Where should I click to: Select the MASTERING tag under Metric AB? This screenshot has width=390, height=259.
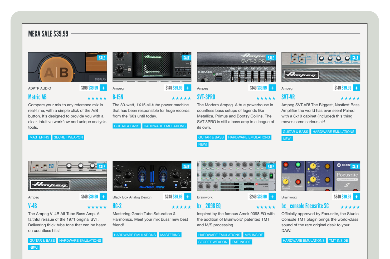40,137
